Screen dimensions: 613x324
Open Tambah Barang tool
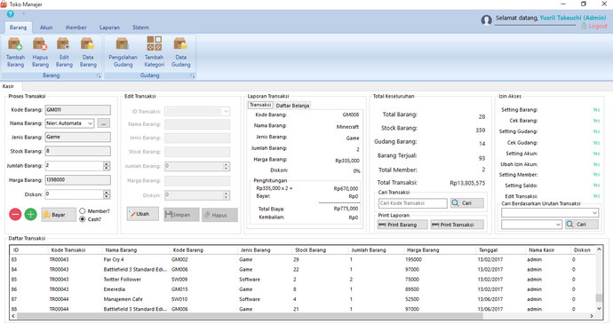click(15, 52)
